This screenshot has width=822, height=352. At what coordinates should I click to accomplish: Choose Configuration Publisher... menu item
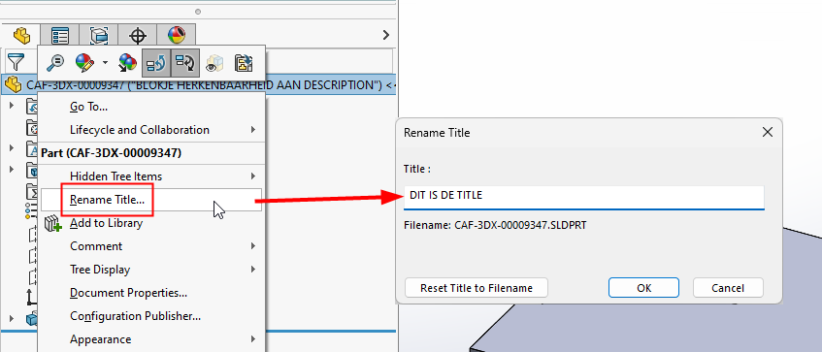coord(151,316)
